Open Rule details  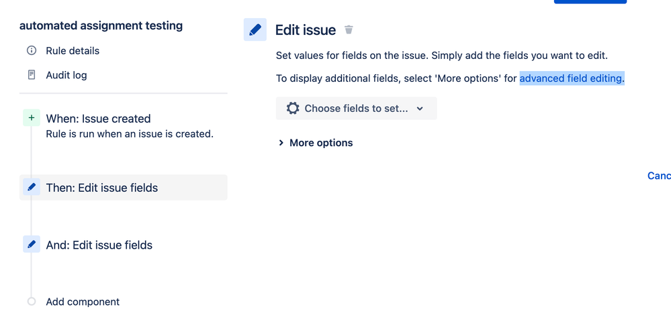tap(73, 51)
